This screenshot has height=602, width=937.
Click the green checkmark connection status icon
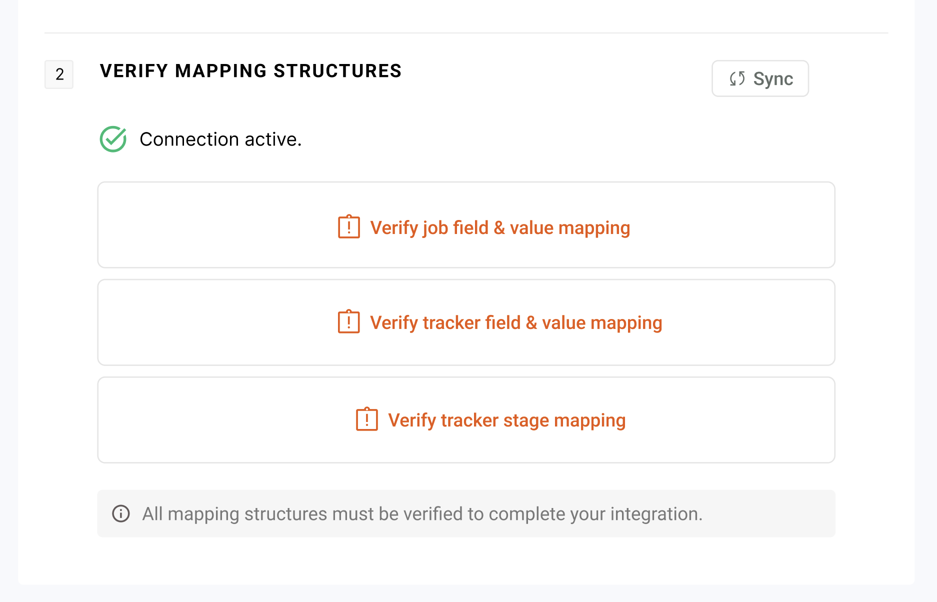click(x=113, y=139)
